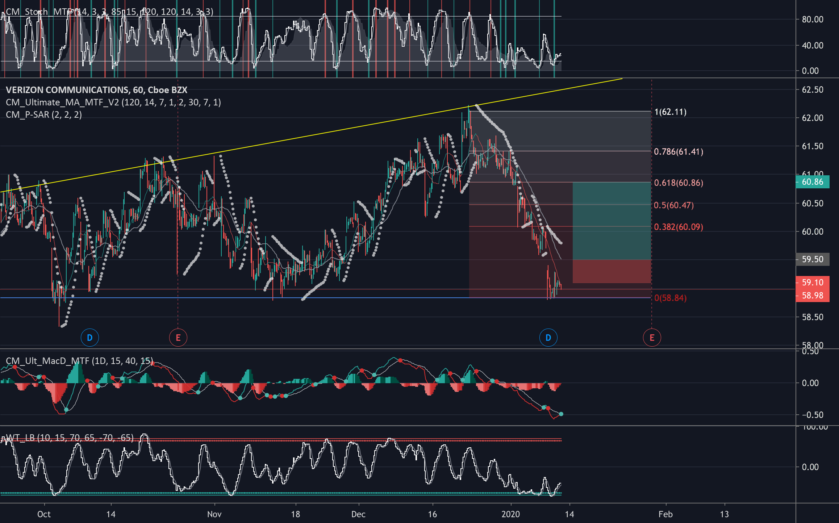The image size is (839, 523).
Task: Select the gray 59.50 price axis label
Action: 812,259
